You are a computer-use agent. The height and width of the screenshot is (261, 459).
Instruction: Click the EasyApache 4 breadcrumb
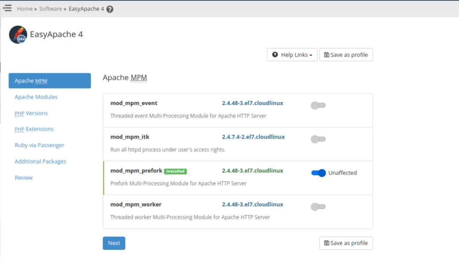[86, 9]
